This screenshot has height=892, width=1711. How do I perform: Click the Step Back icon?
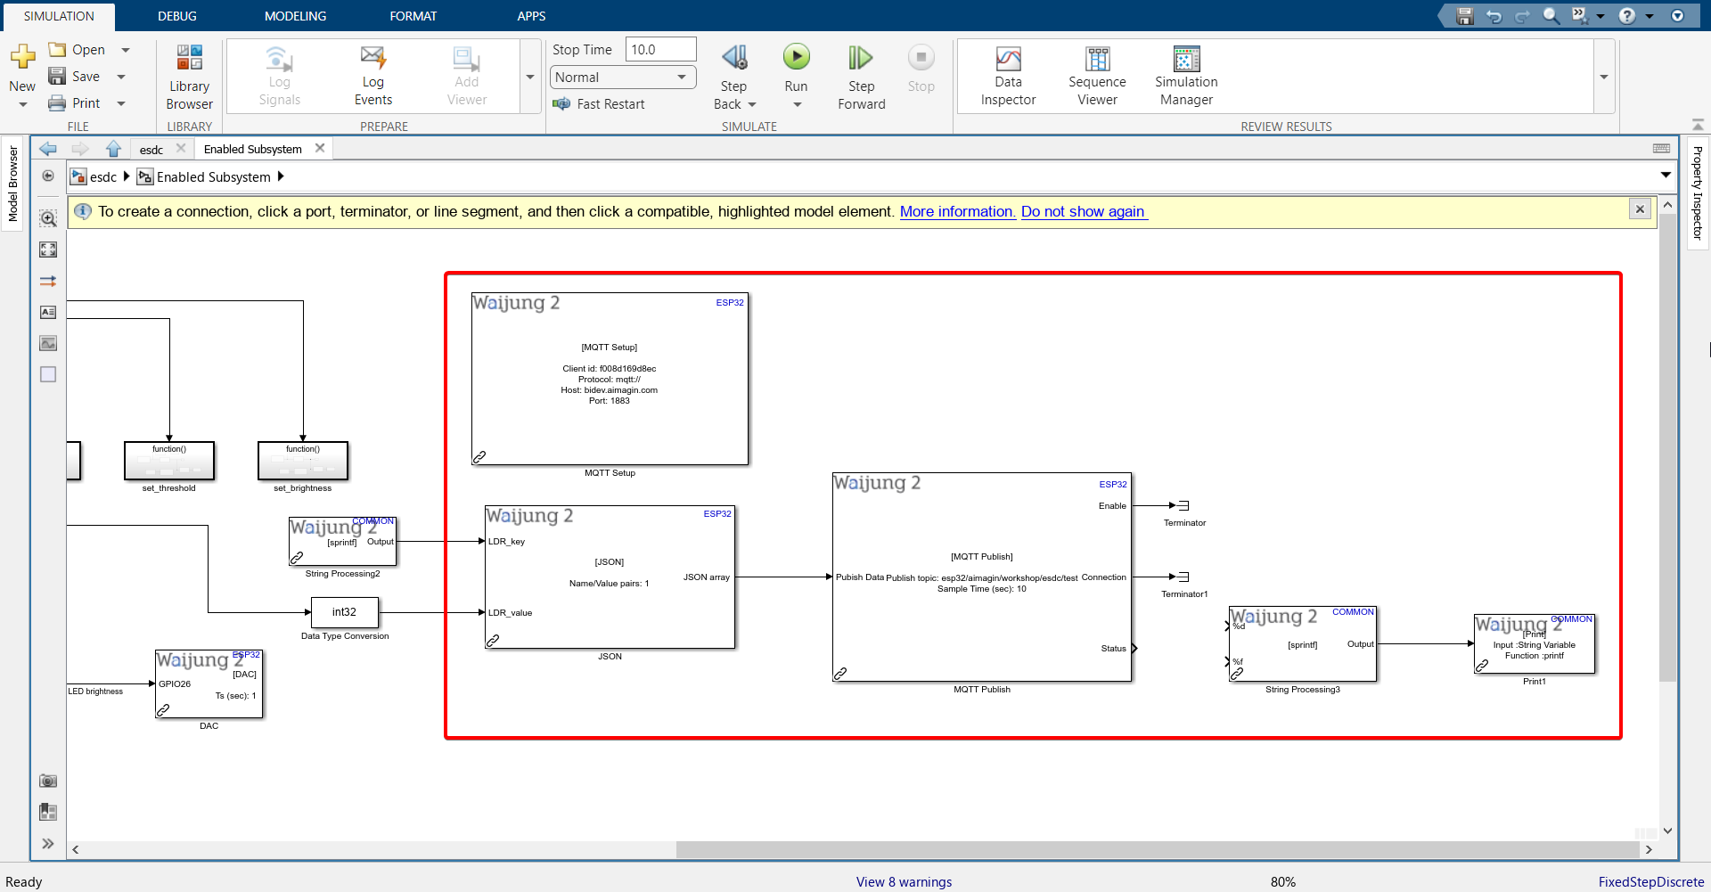(x=734, y=58)
